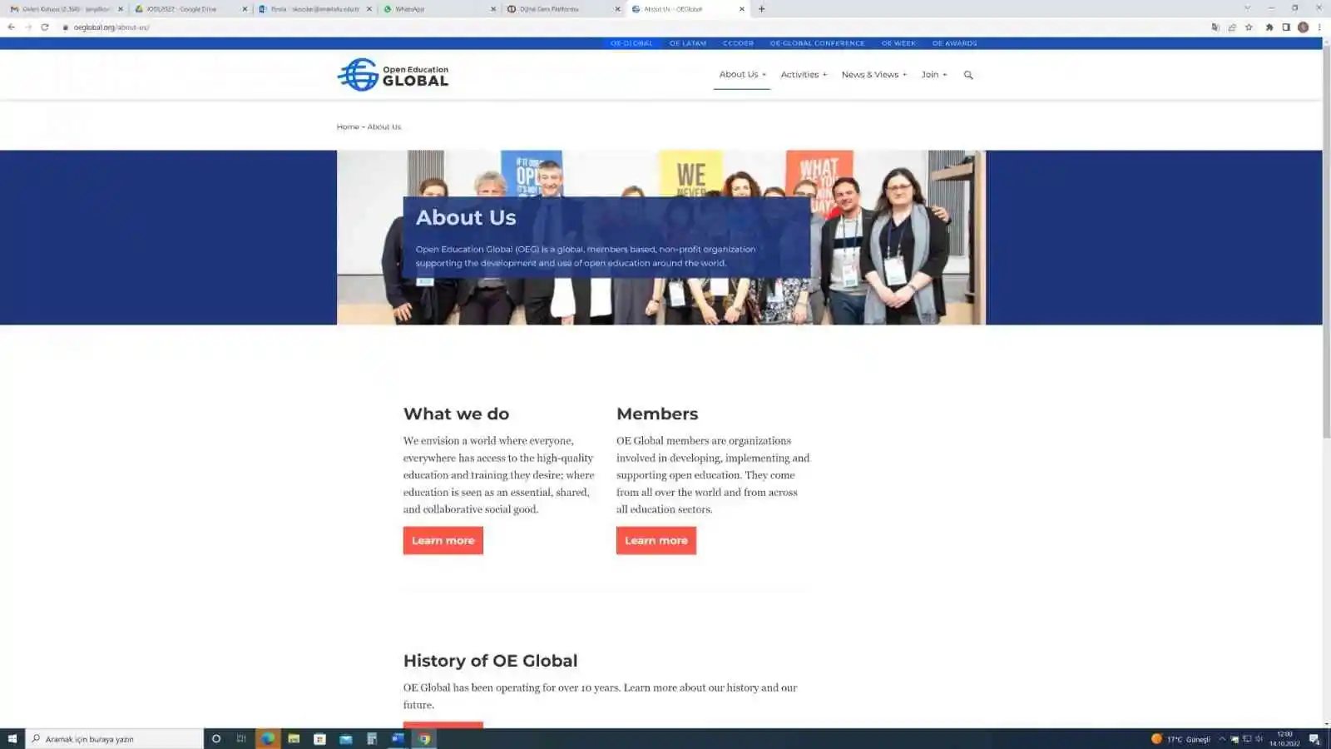This screenshot has width=1331, height=749.
Task: Open the Word icon on the taskbar
Action: pyautogui.click(x=398, y=739)
